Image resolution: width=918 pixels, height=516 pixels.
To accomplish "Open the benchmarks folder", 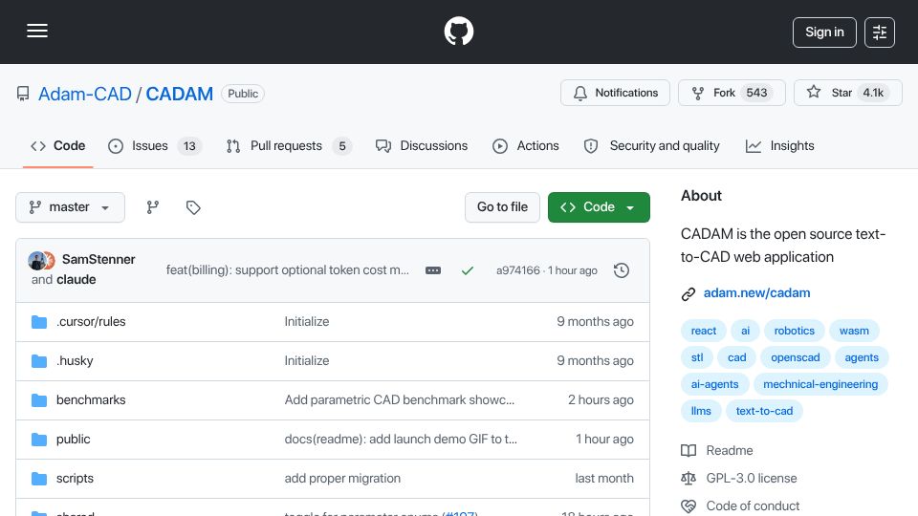I will [x=91, y=400].
